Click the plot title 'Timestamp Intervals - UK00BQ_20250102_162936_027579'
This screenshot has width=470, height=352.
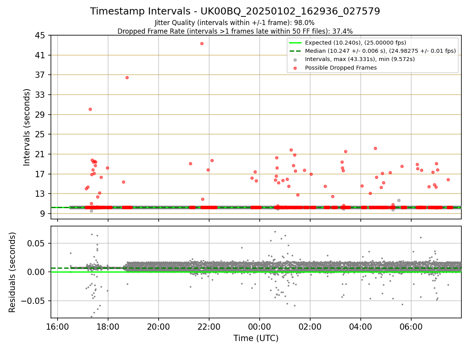click(235, 11)
